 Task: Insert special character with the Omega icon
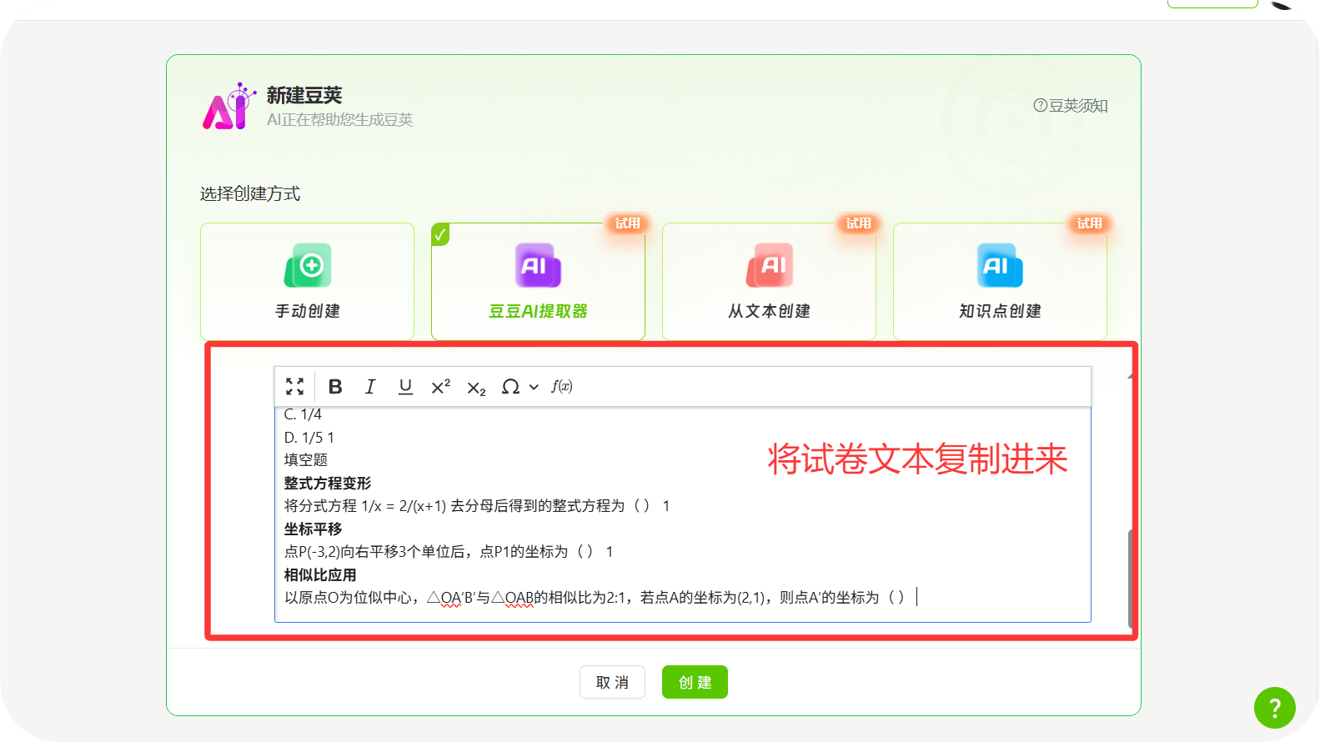[510, 386]
